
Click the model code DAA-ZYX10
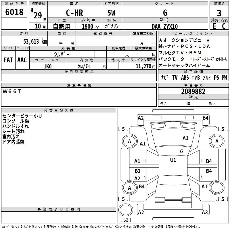point(165,26)
